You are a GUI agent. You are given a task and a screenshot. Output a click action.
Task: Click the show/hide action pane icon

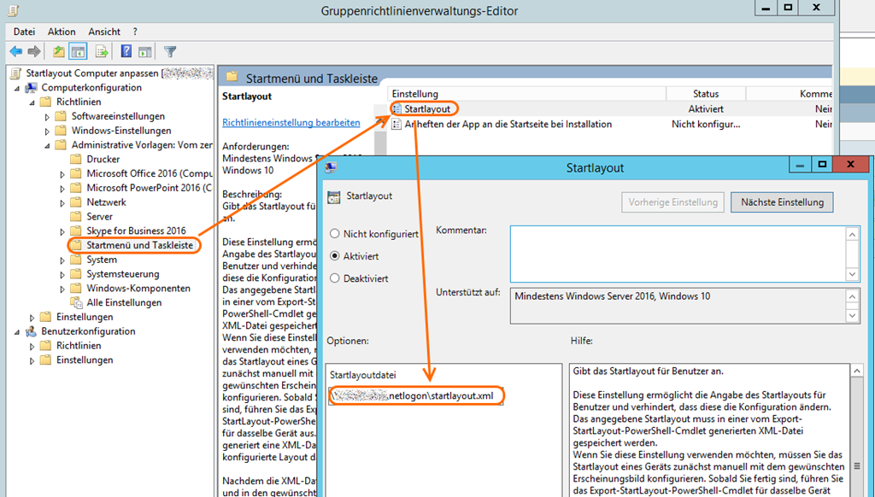click(x=145, y=51)
